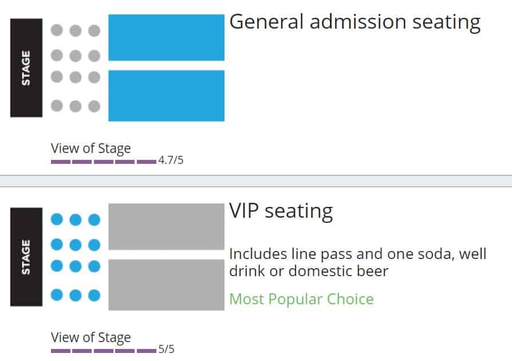The width and height of the screenshot is (512, 361).
Task: Click the 5/5 view rating bar
Action: (104, 351)
